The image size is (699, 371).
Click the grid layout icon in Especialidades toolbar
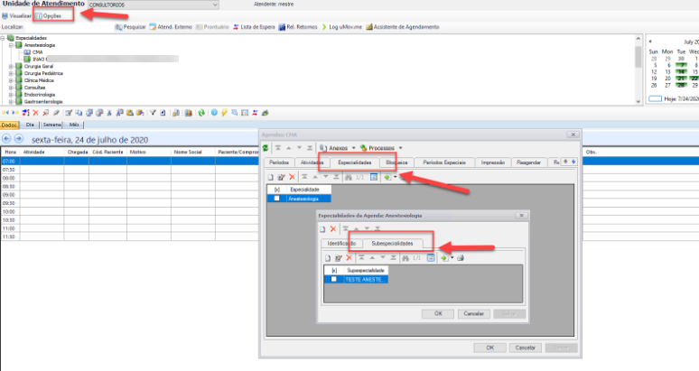pyautogui.click(x=374, y=177)
